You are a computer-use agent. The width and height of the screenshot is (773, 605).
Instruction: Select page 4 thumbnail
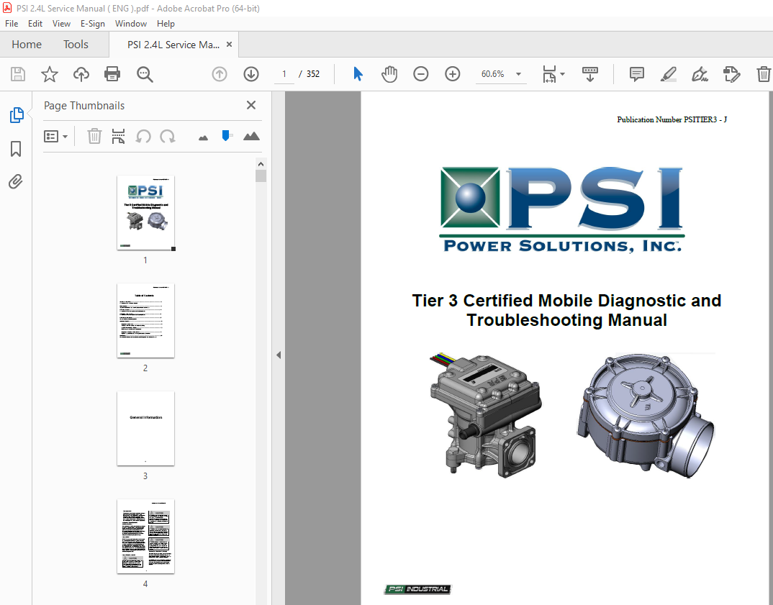point(145,537)
